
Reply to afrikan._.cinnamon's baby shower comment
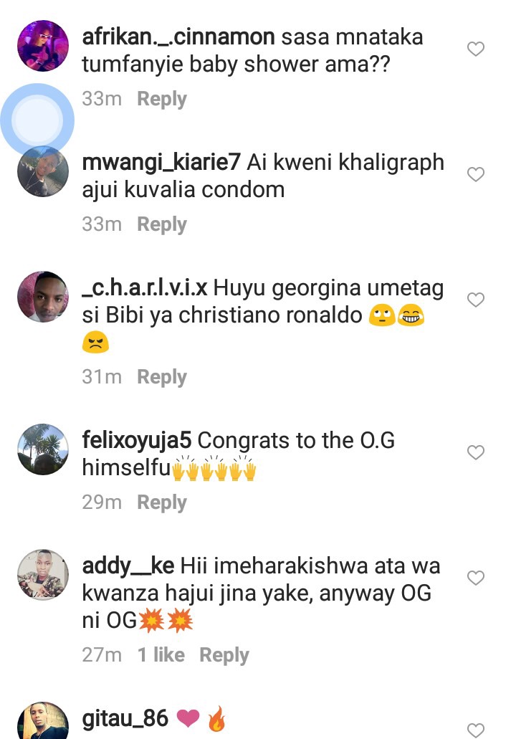pos(162,99)
